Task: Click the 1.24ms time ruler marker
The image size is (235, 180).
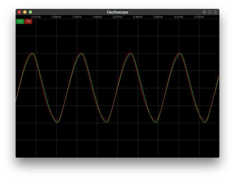Action: (x=77, y=17)
